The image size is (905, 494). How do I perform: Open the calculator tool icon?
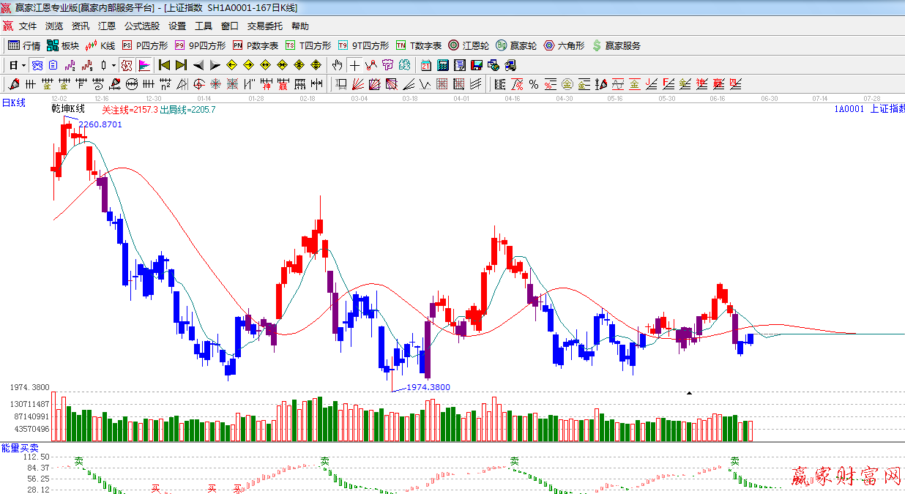pos(442,65)
